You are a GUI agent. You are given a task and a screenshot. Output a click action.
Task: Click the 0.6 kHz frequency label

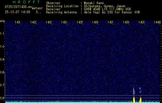2,98
